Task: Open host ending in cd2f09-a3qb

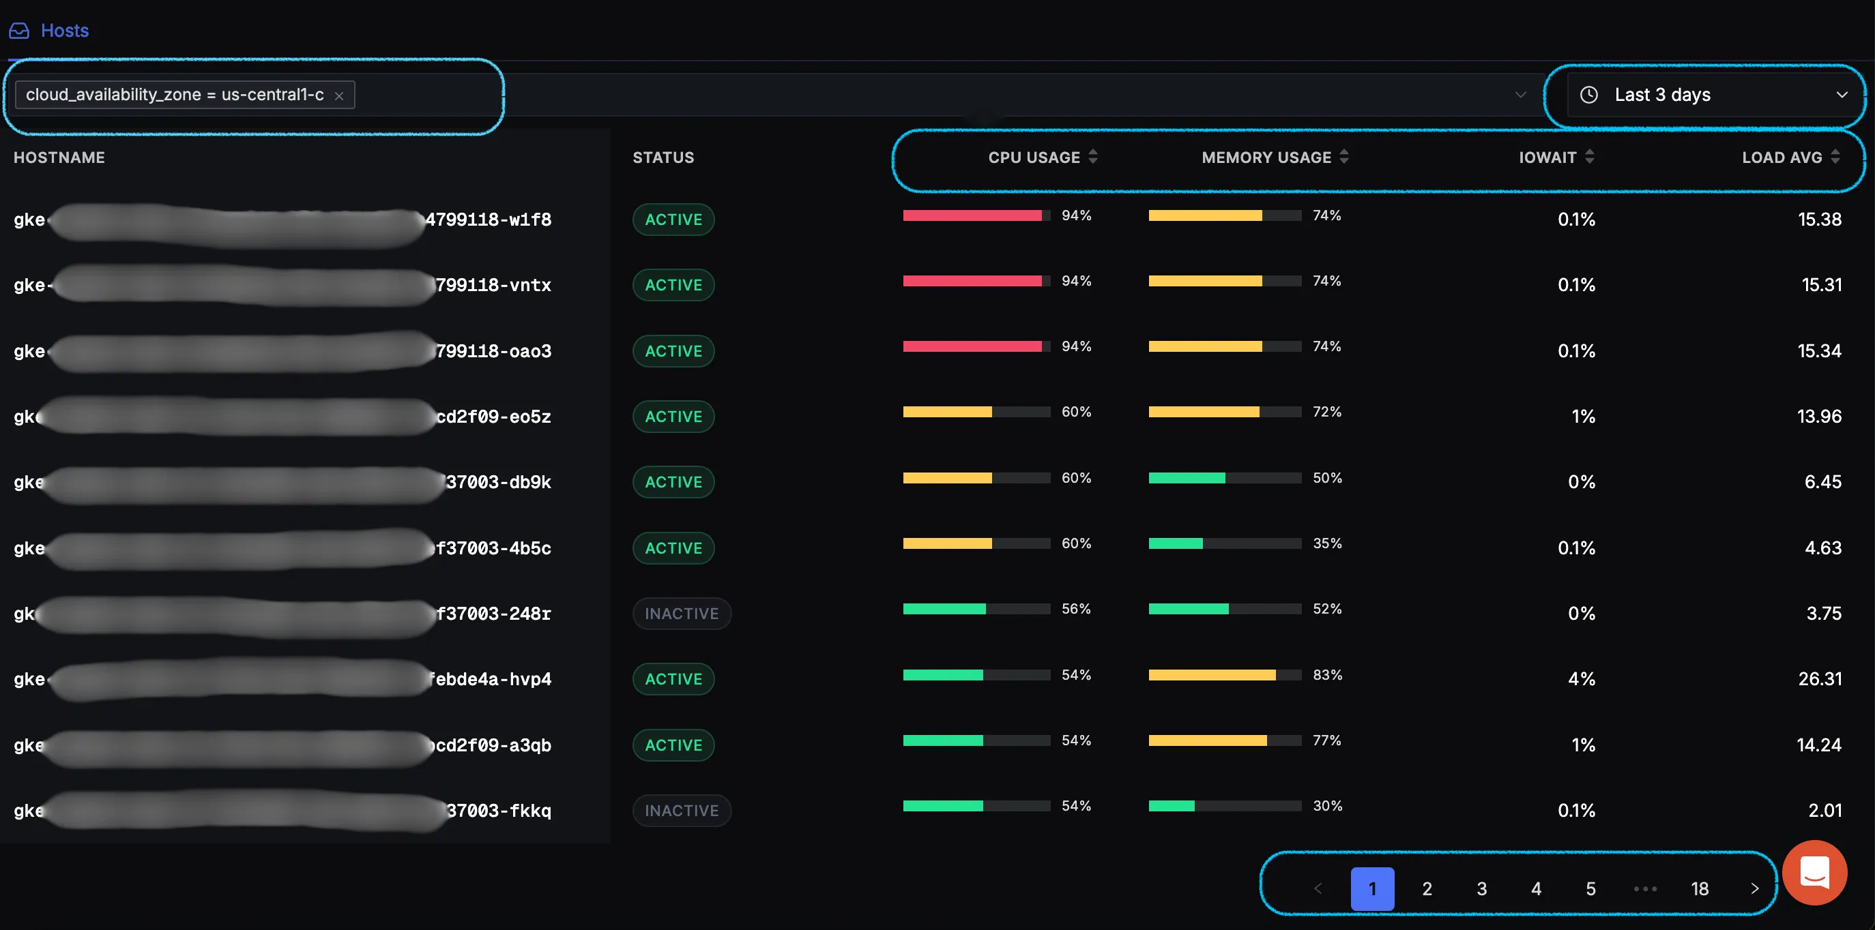Action: pyautogui.click(x=282, y=745)
